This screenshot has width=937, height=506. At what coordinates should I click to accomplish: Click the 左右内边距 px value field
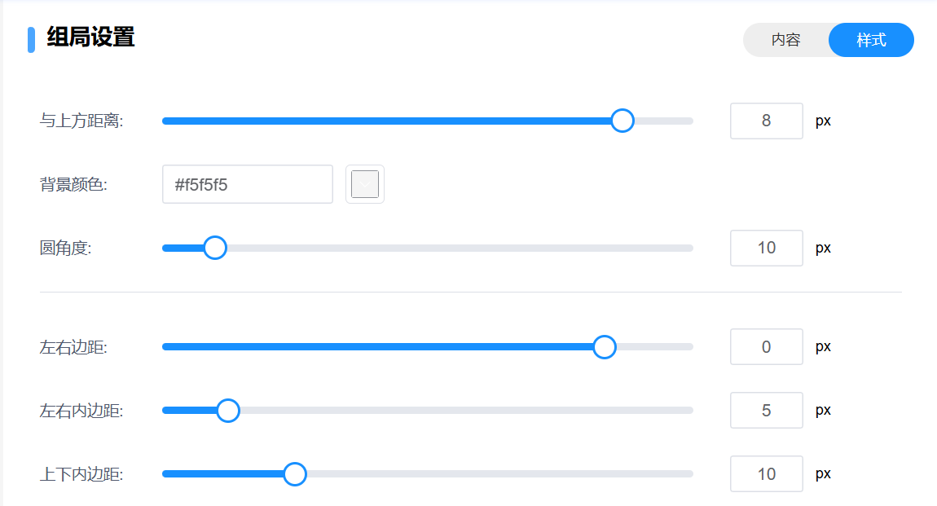click(x=766, y=411)
